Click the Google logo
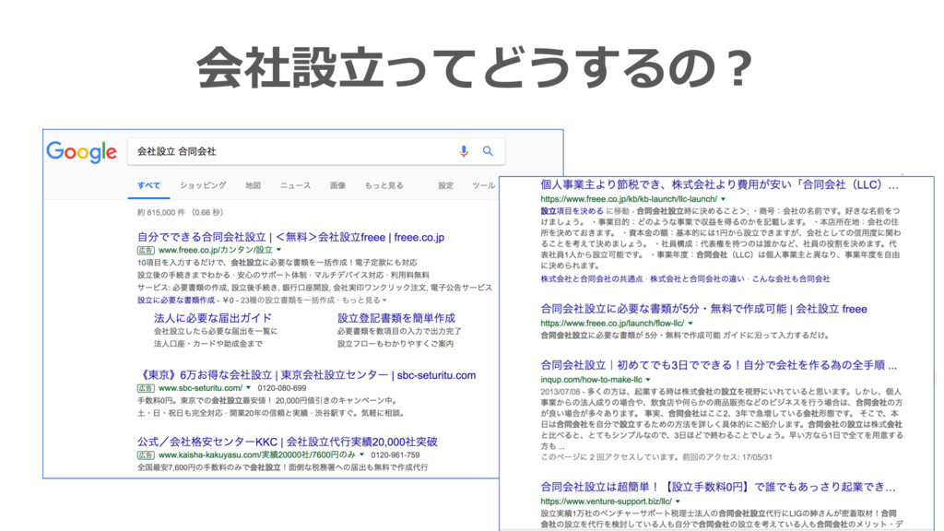Viewport: 944px width, 531px height. (x=81, y=152)
